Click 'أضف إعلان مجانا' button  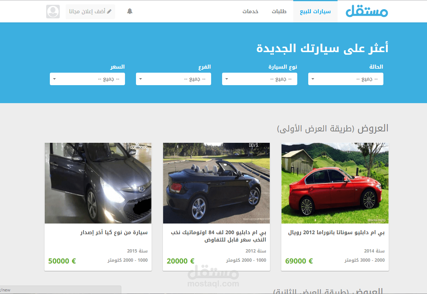[x=90, y=11]
